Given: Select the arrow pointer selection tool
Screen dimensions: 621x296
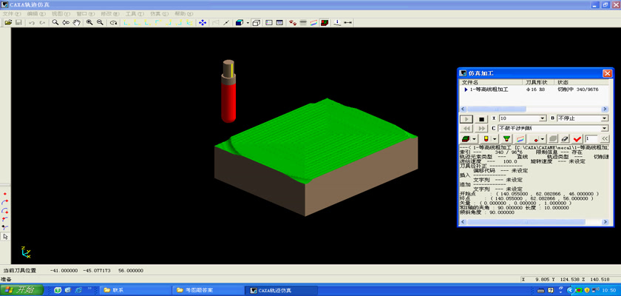Looking at the screenshot, I should pyautogui.click(x=5, y=237).
